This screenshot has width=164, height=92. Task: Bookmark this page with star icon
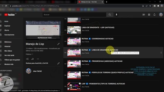point(150,6)
